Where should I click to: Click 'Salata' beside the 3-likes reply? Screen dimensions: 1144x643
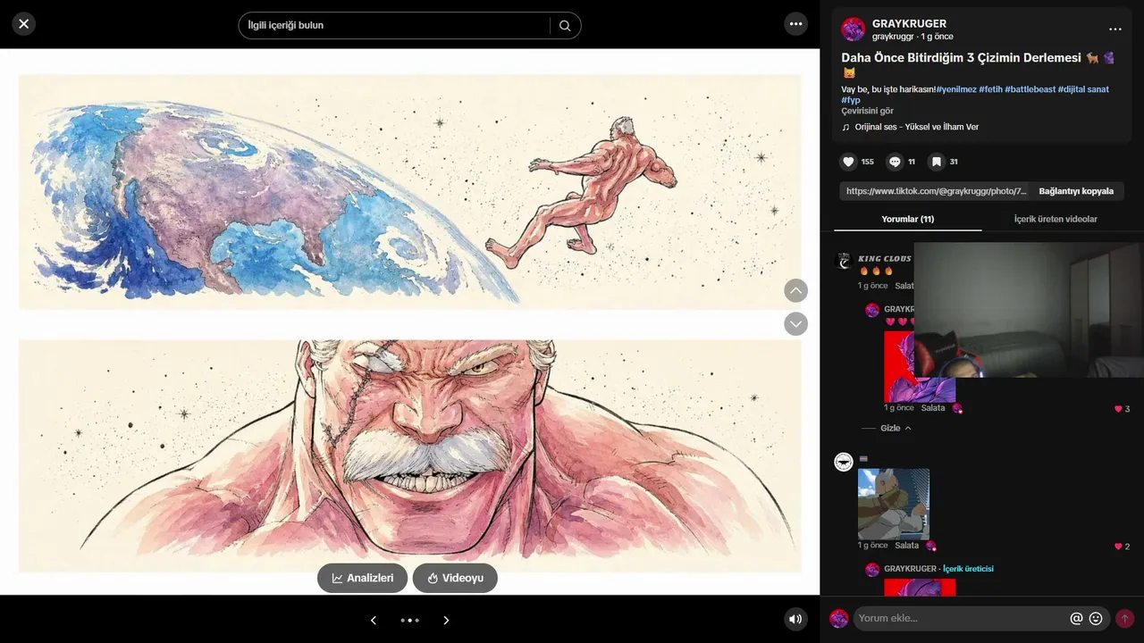coord(932,408)
